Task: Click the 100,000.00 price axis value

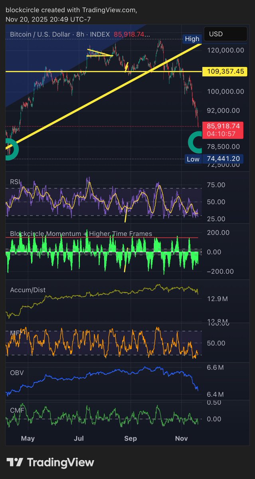Action: click(x=225, y=91)
